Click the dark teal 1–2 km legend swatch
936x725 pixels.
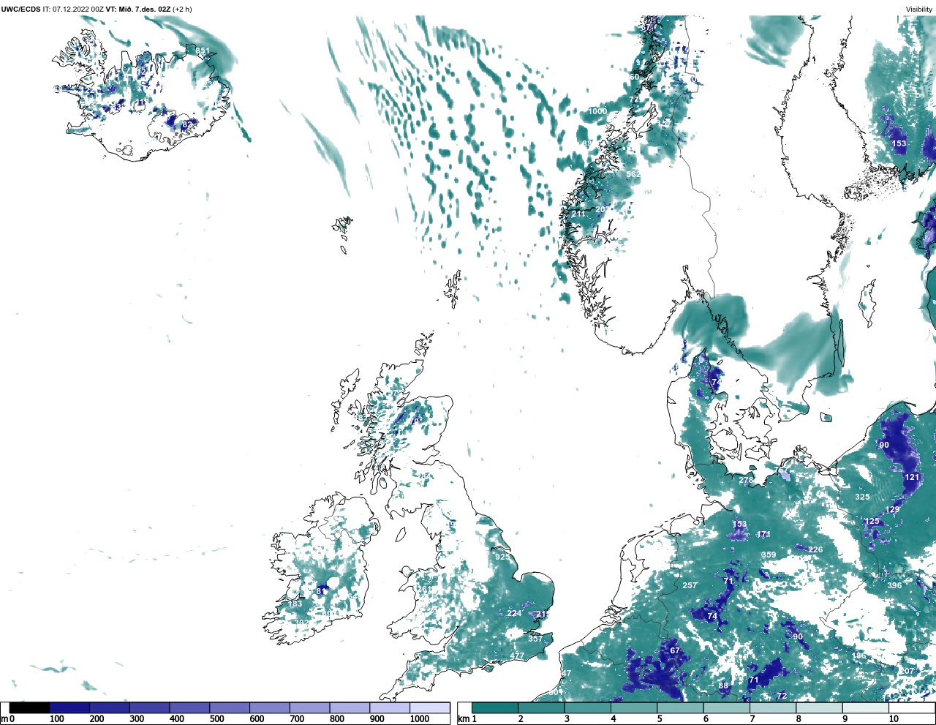[495, 708]
